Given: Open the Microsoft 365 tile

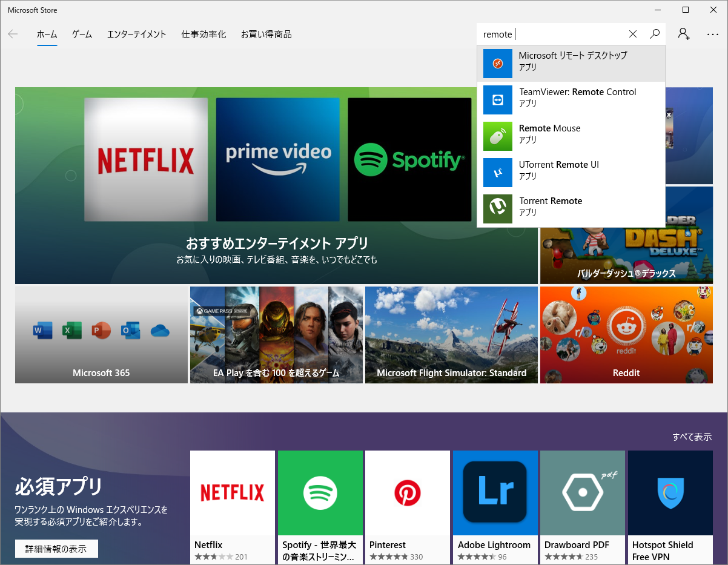Looking at the screenshot, I should point(101,335).
